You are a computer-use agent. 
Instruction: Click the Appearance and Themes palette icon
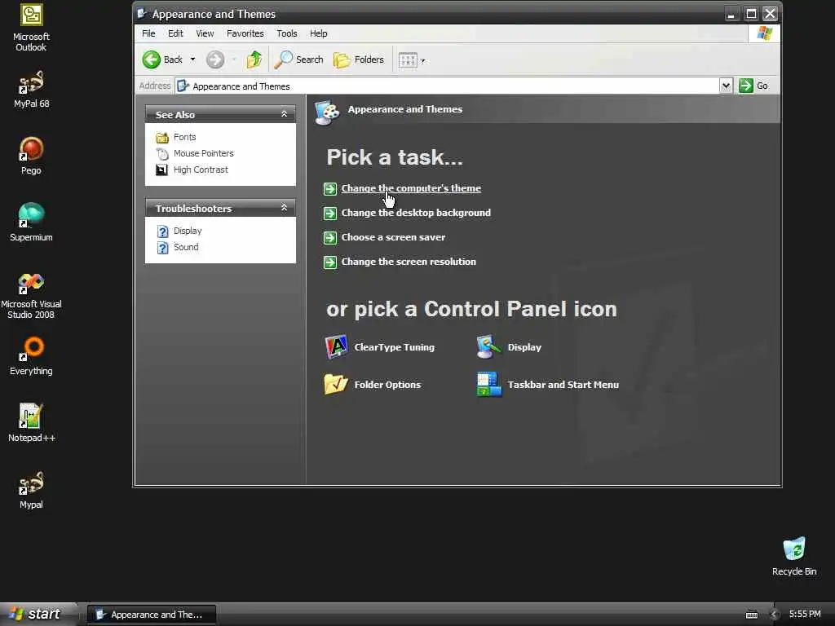point(327,112)
